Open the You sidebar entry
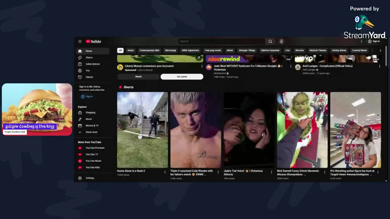This screenshot has width=390, height=219. click(x=92, y=71)
